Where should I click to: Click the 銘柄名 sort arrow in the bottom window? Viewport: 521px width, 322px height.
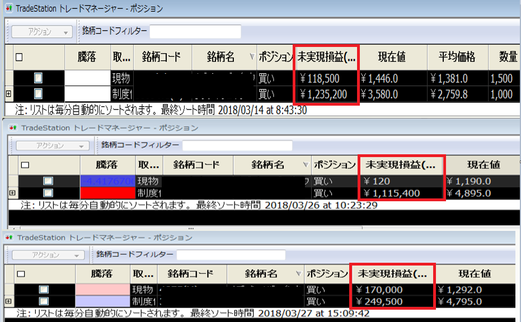pos(297,274)
